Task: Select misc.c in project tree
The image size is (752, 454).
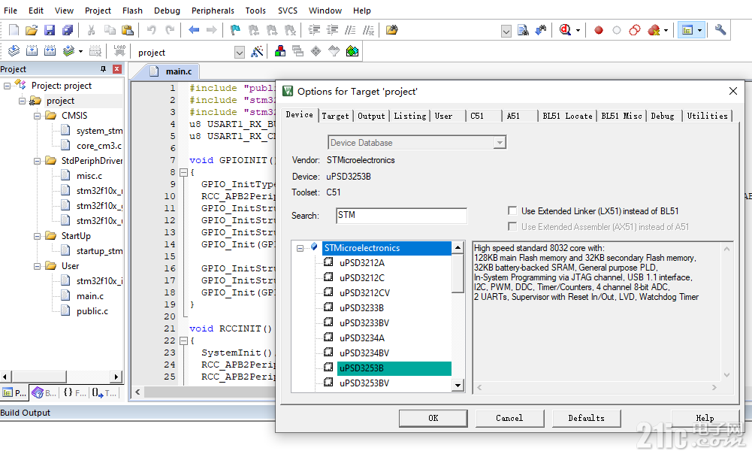Action: (x=89, y=176)
